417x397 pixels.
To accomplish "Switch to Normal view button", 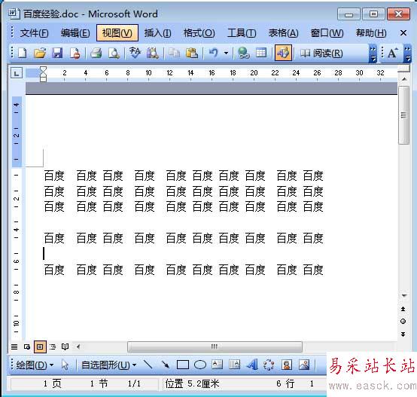I will point(14,347).
